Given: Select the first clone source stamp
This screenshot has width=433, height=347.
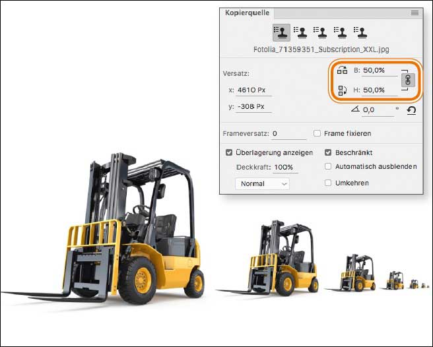Looking at the screenshot, I should click(281, 32).
